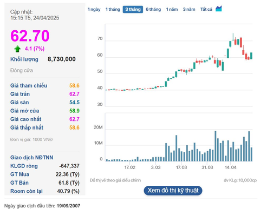Select the active 3 tháng tab
This screenshot has height=209, width=260.
133,9
